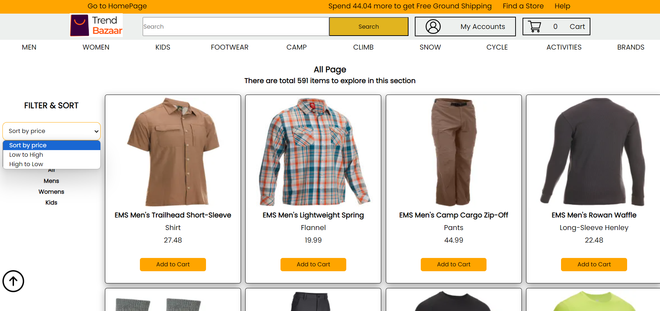The image size is (660, 311).
Task: Go to the BRANDS menu item
Action: 631,47
